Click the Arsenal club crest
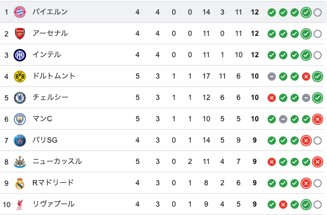The width and height of the screenshot is (327, 215). coord(20,33)
